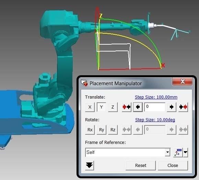Click the red X axis handle in the viewport
This screenshot has width=199, height=180.
tap(163, 65)
